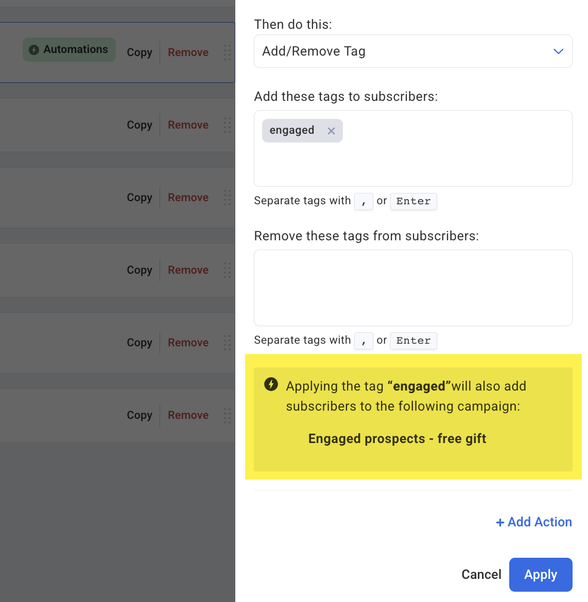The width and height of the screenshot is (588, 602).
Task: Click Remove in the Automations row
Action: (x=188, y=52)
